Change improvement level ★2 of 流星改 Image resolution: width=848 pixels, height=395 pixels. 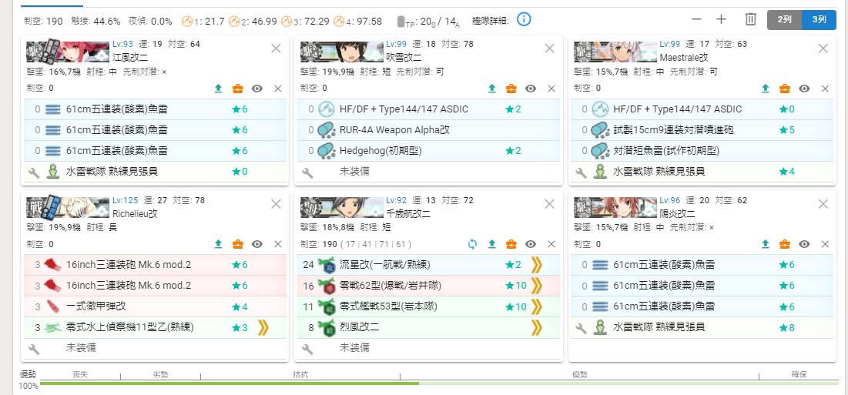513,265
